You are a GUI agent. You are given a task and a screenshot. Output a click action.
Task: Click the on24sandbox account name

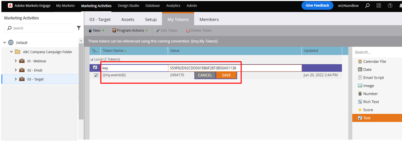348,6
